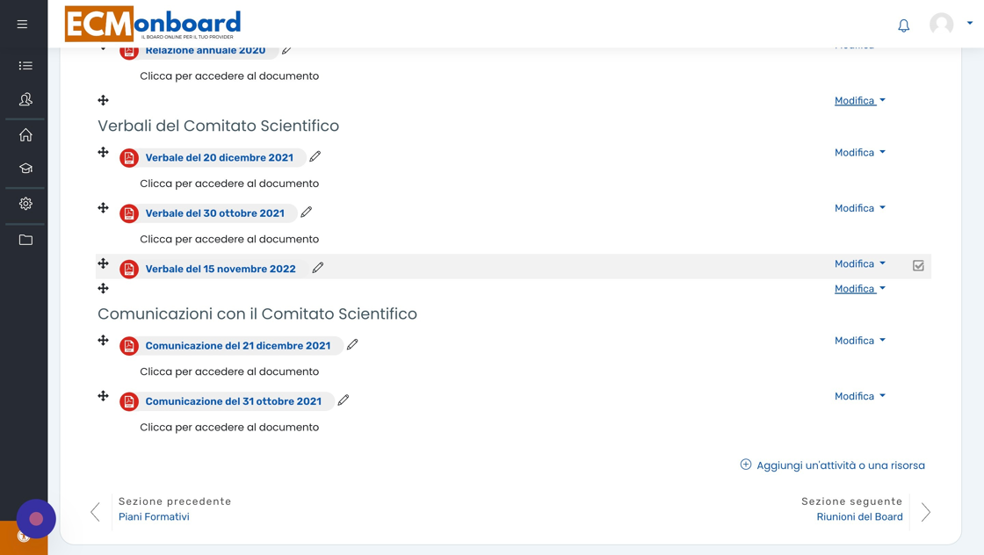984x555 pixels.
Task: Open the hamburger menu in the top bar
Action: point(22,25)
